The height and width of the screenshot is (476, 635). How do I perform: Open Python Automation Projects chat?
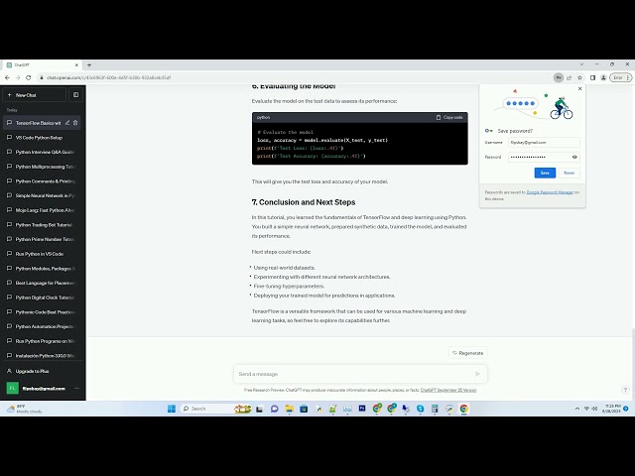click(42, 326)
